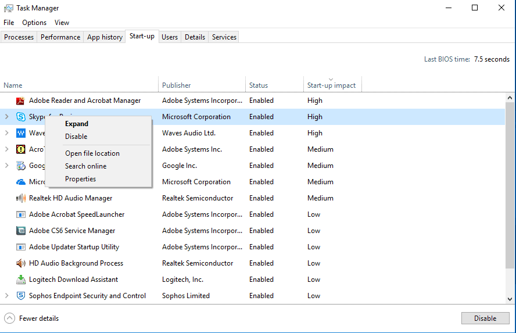The height and width of the screenshot is (333, 516).
Task: Switch to the Details tab
Action: click(x=195, y=37)
